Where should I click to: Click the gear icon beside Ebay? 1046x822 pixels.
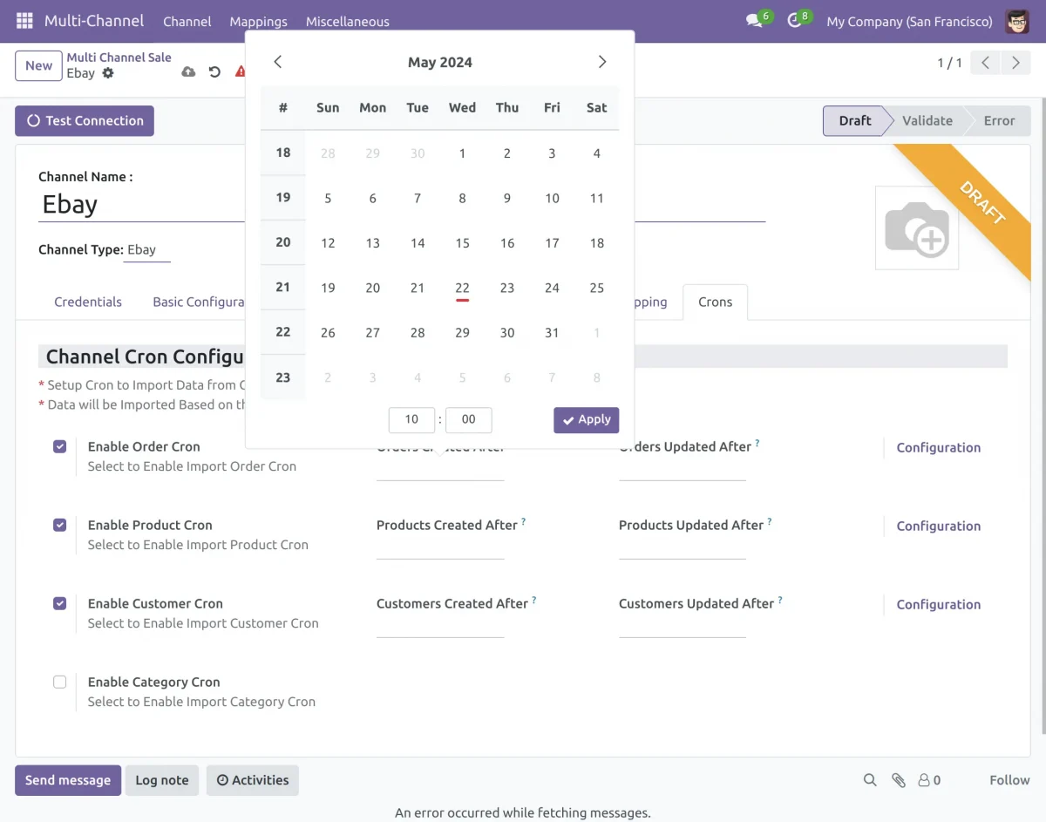pyautogui.click(x=108, y=73)
